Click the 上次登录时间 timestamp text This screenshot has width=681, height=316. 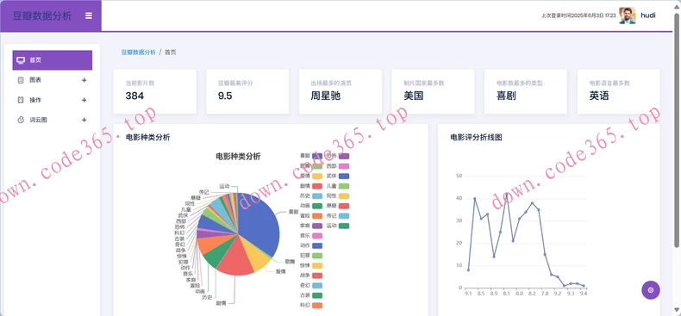578,15
